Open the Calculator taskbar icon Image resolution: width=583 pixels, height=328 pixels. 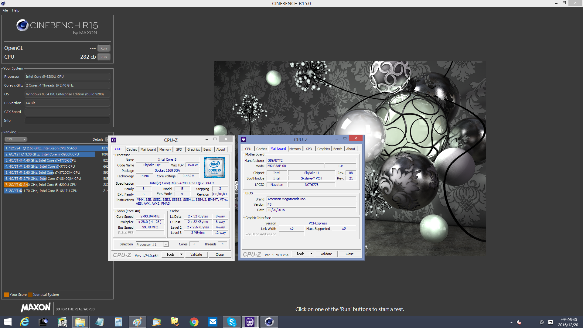(x=118, y=322)
